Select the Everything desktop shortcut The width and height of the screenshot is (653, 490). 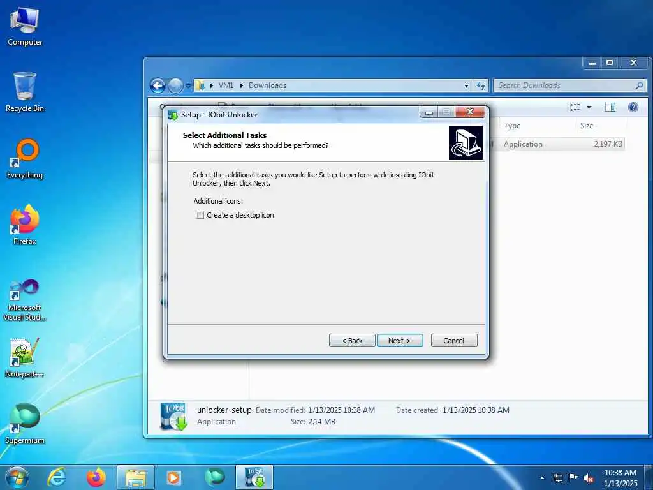(x=25, y=159)
